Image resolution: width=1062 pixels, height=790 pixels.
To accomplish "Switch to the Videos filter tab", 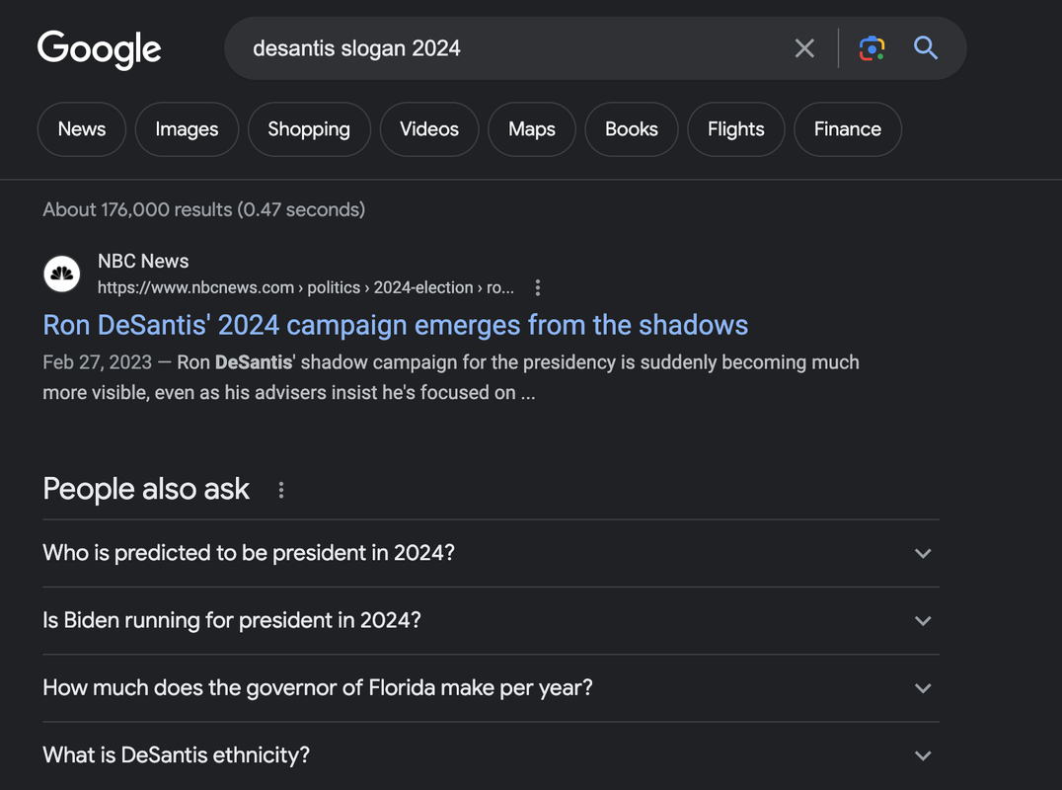I will coord(429,129).
